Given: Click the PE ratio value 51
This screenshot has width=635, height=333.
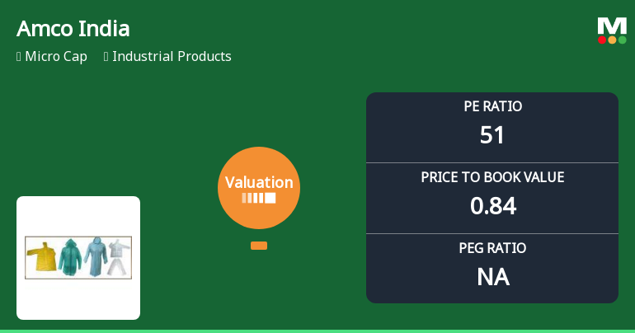Looking at the screenshot, I should click(492, 135).
